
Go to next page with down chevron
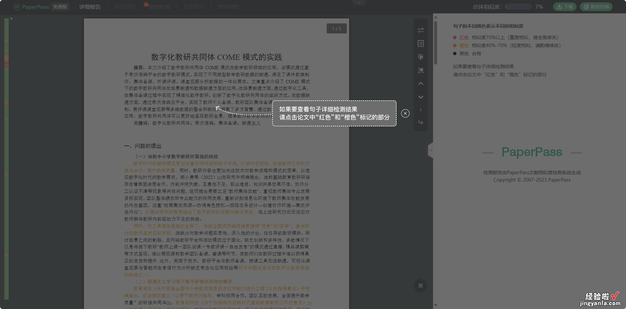pos(421,97)
